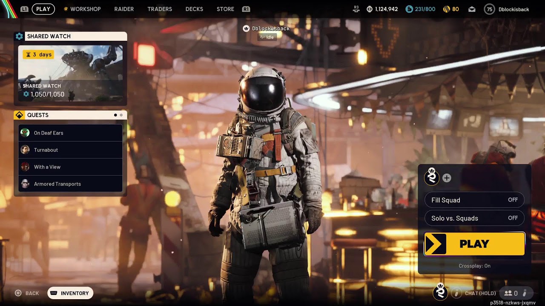Click the Quests diamond header icon
Image resolution: width=545 pixels, height=306 pixels.
[x=19, y=115]
